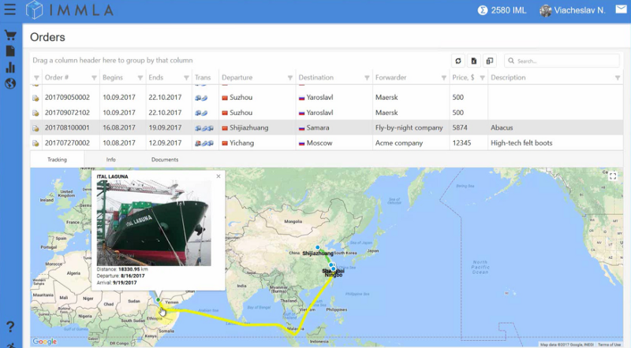
Task: Click transport icons of order 201708100001
Action: (x=204, y=128)
